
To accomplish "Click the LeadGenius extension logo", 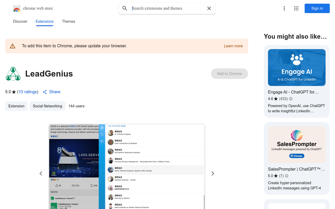I will click(13, 74).
